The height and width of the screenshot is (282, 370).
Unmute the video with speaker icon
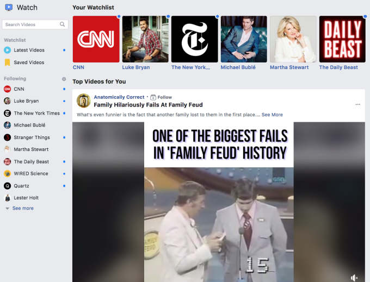354,278
